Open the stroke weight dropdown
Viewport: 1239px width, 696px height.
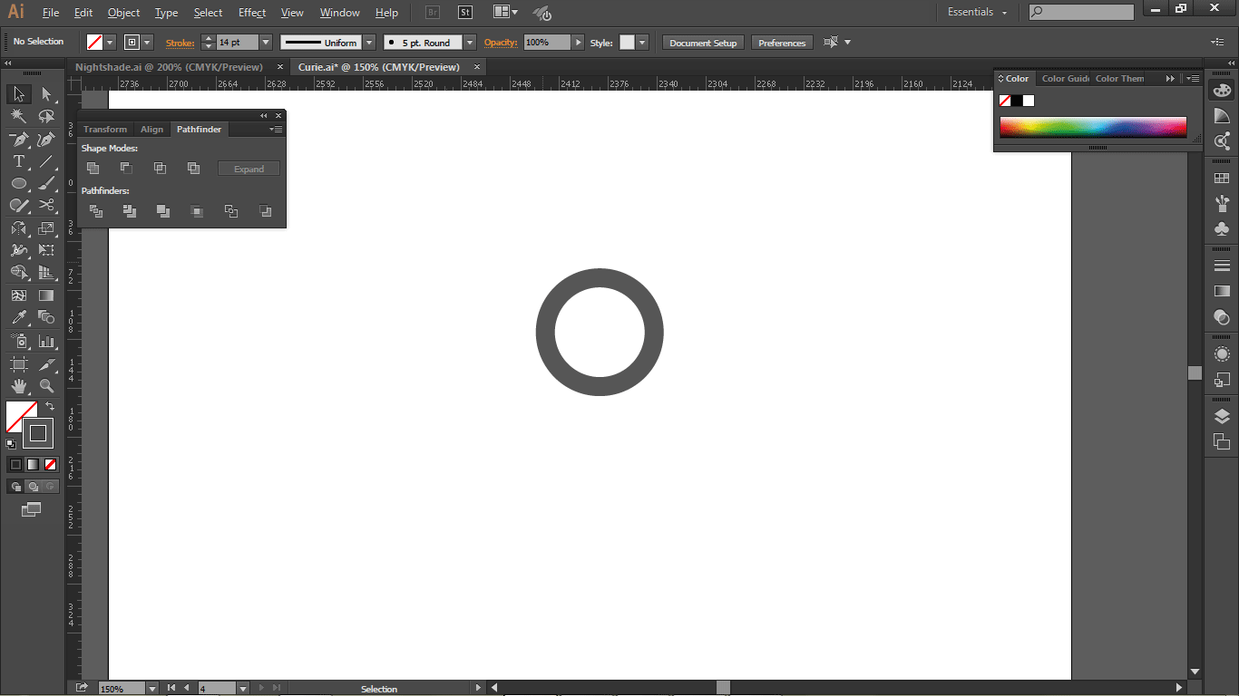(266, 43)
